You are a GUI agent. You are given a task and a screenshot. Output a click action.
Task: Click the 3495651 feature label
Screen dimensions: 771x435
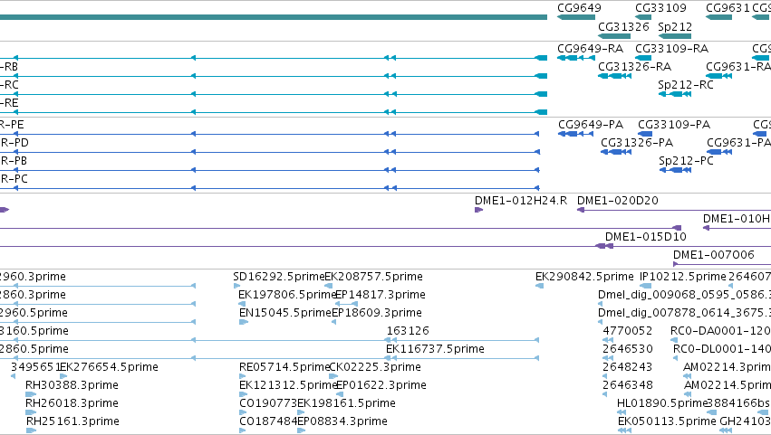(x=35, y=367)
